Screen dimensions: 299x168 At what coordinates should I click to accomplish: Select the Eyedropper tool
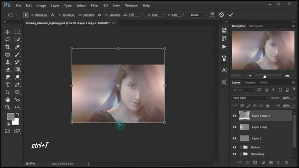tap(17, 47)
